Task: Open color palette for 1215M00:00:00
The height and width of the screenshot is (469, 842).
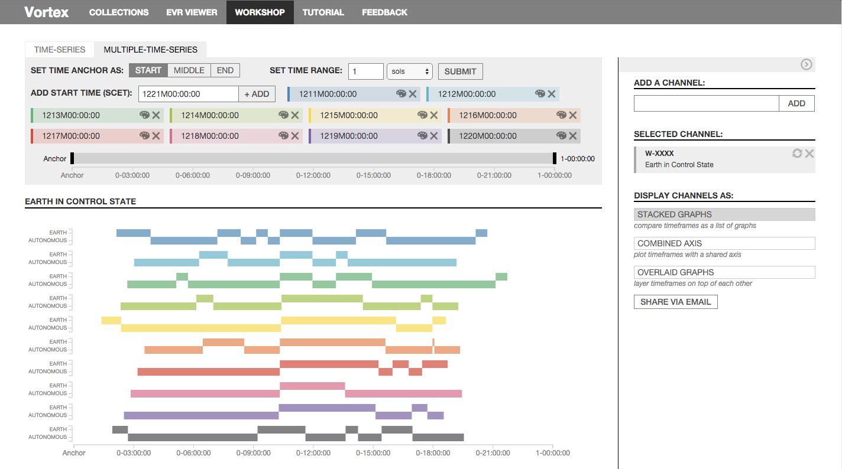Action: (x=422, y=115)
